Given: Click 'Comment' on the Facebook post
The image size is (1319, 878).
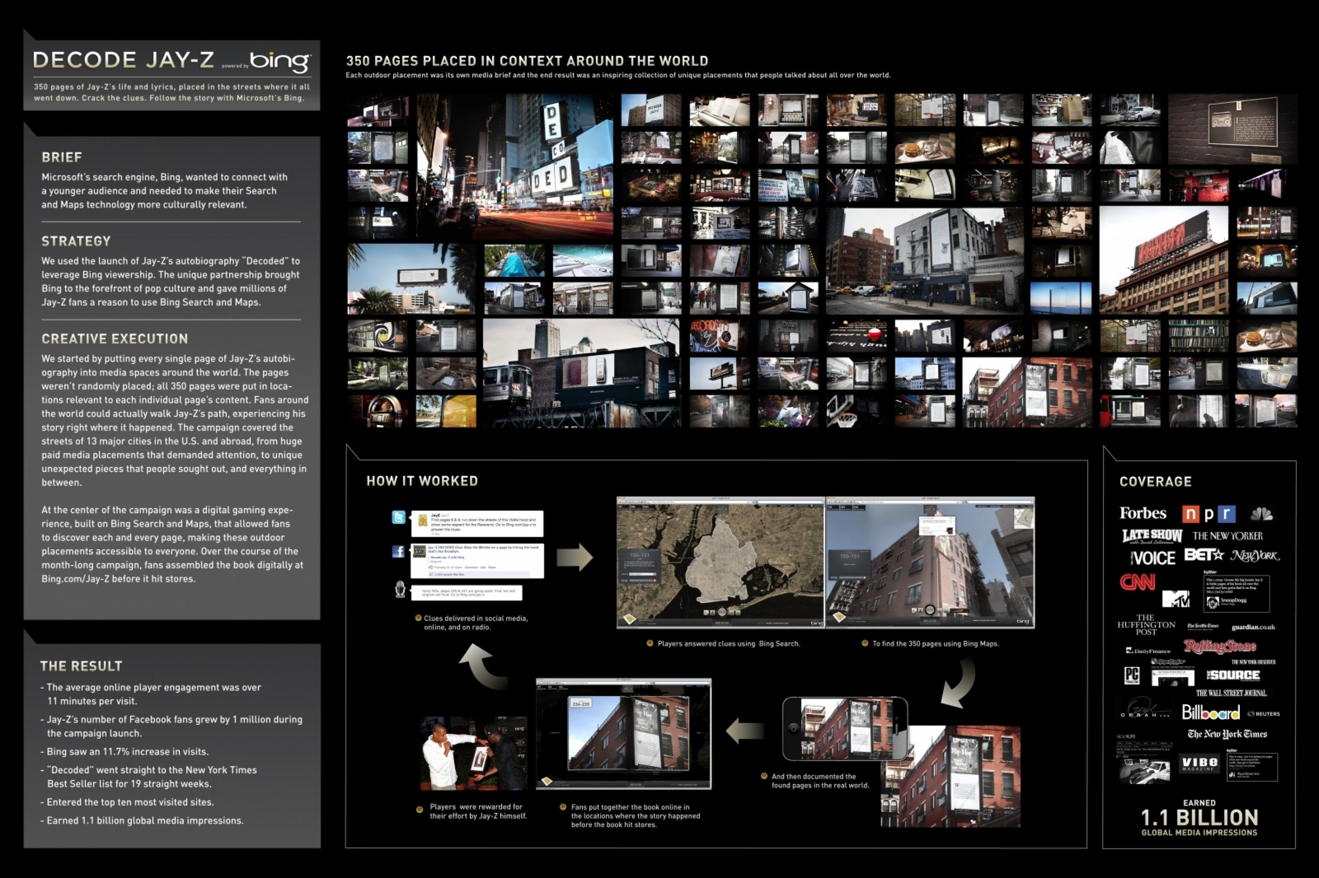Looking at the screenshot, I should [x=472, y=567].
